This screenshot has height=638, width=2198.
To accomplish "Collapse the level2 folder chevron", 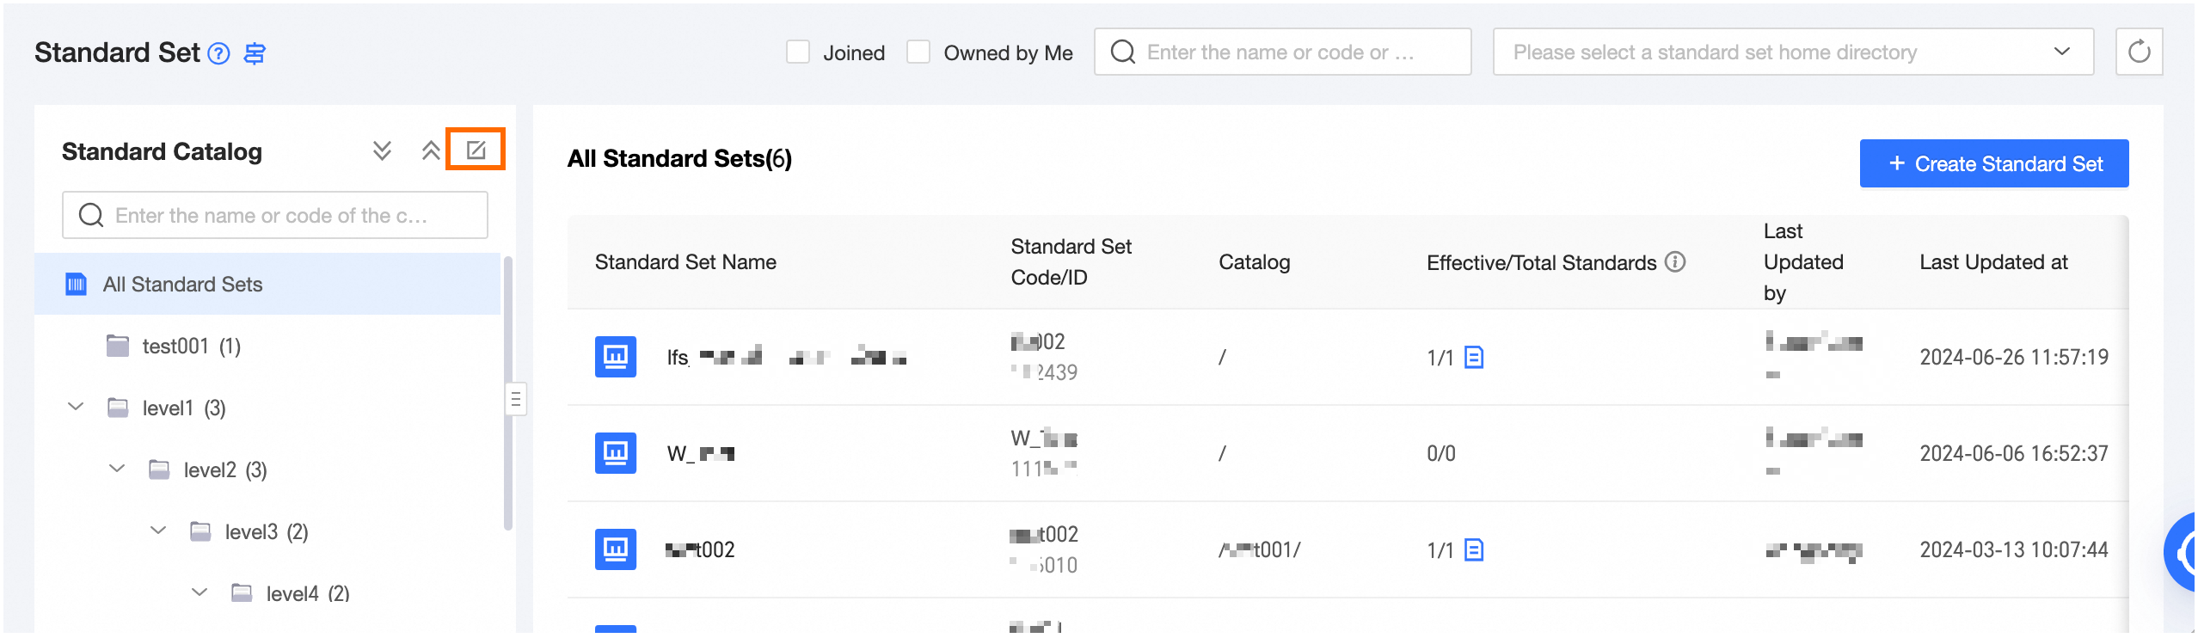I will coord(117,469).
